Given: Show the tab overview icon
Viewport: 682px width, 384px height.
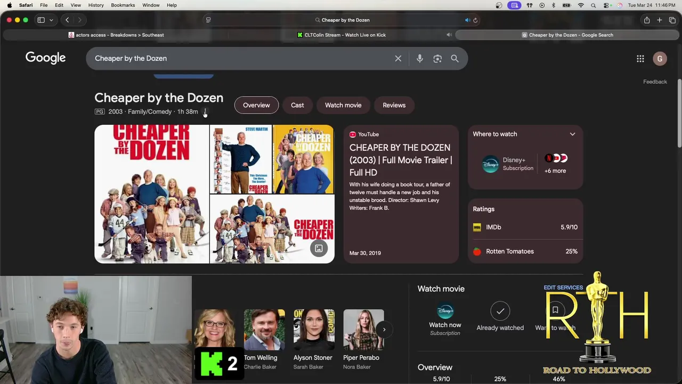Looking at the screenshot, I should (x=672, y=20).
